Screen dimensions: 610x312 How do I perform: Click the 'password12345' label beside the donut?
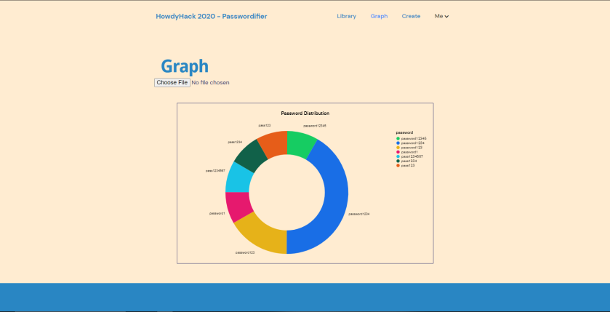pos(315,126)
